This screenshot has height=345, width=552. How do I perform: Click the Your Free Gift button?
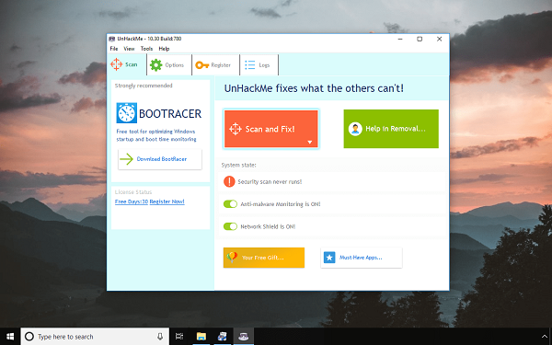click(264, 258)
